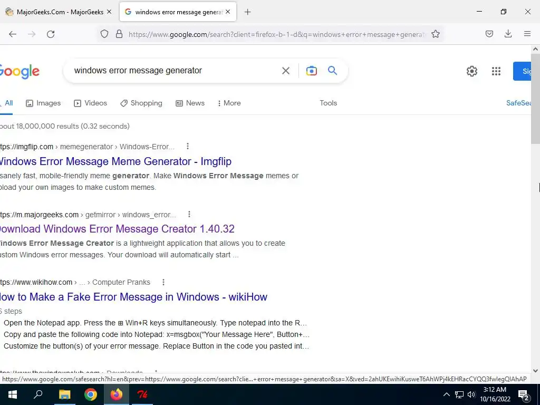Viewport: 540px width, 405px height.
Task: Close the MajorGeeks.Com tab
Action: 109,12
